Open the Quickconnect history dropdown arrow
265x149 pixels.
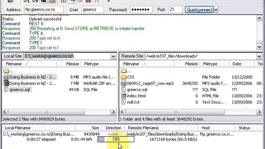click(216, 10)
